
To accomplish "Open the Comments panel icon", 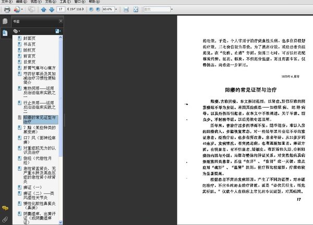I will click(x=5, y=208).
